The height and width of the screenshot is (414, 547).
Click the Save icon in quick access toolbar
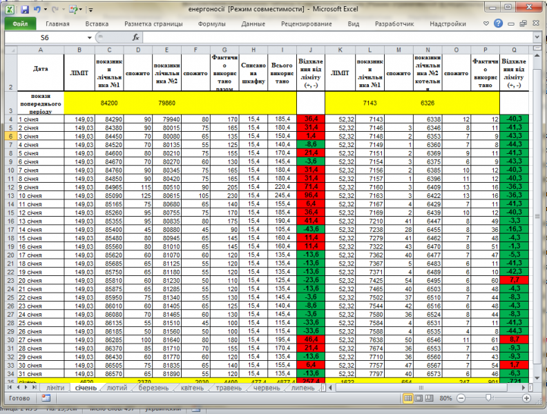click(25, 10)
